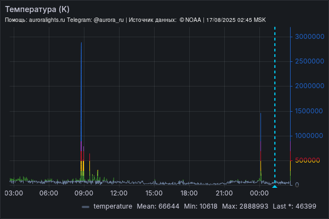Click the 15:00 time axis label
Image resolution: width=329 pixels, height=219 pixels.
click(x=154, y=193)
